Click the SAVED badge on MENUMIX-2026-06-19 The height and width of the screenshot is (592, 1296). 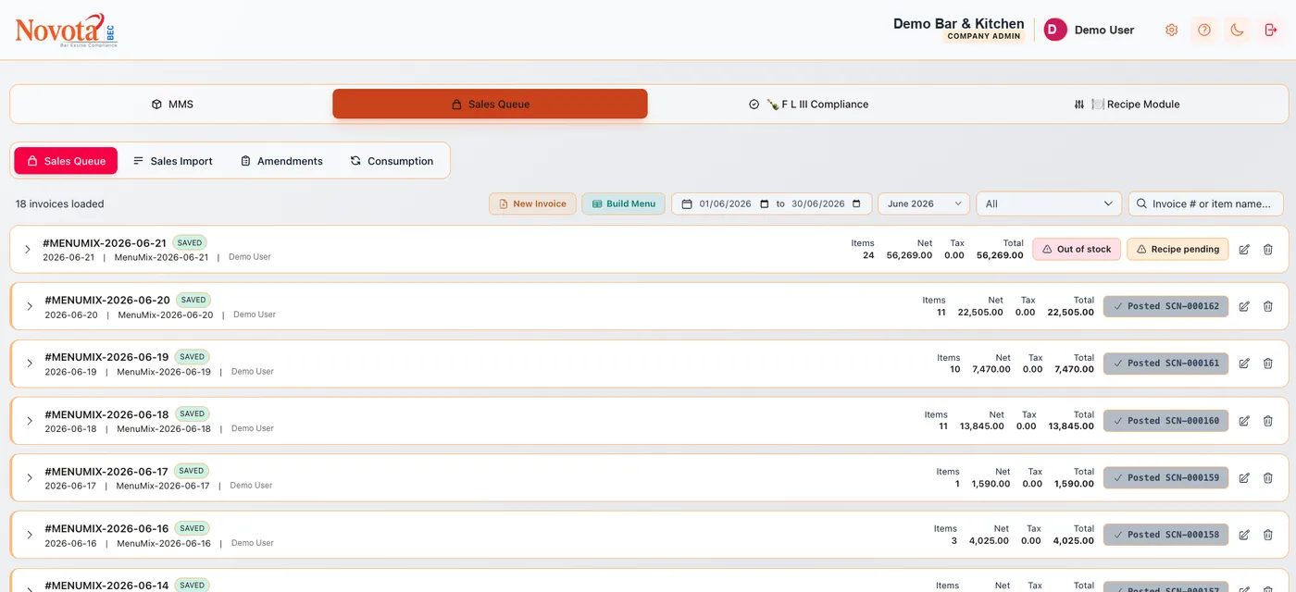click(192, 357)
